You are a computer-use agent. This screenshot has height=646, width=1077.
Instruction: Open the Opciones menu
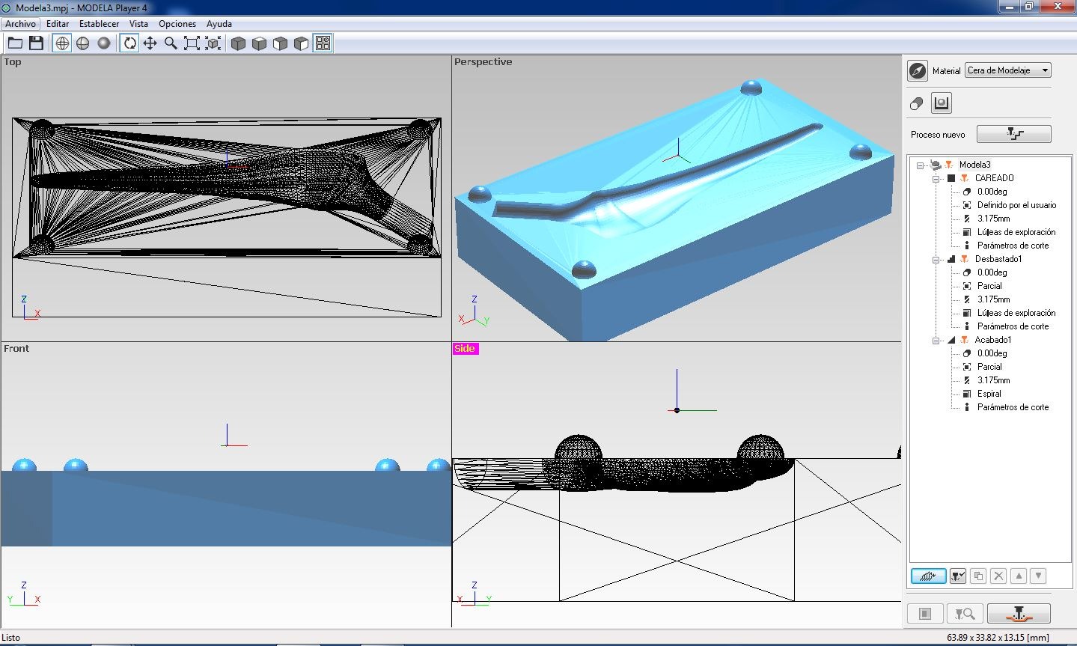[177, 24]
